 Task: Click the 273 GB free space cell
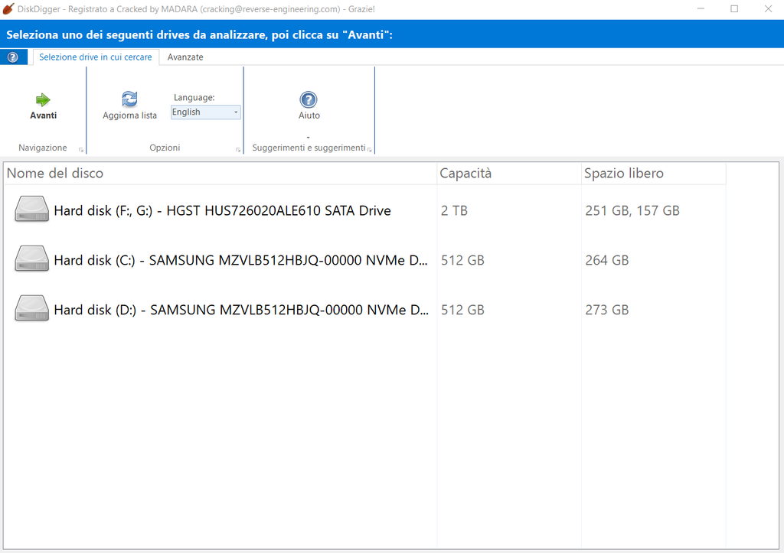(x=606, y=310)
